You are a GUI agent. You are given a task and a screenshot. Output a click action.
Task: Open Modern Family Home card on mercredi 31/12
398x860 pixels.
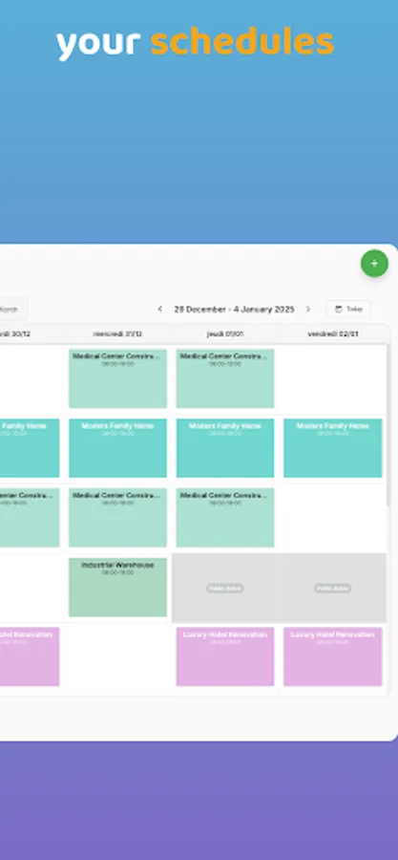[x=117, y=448]
